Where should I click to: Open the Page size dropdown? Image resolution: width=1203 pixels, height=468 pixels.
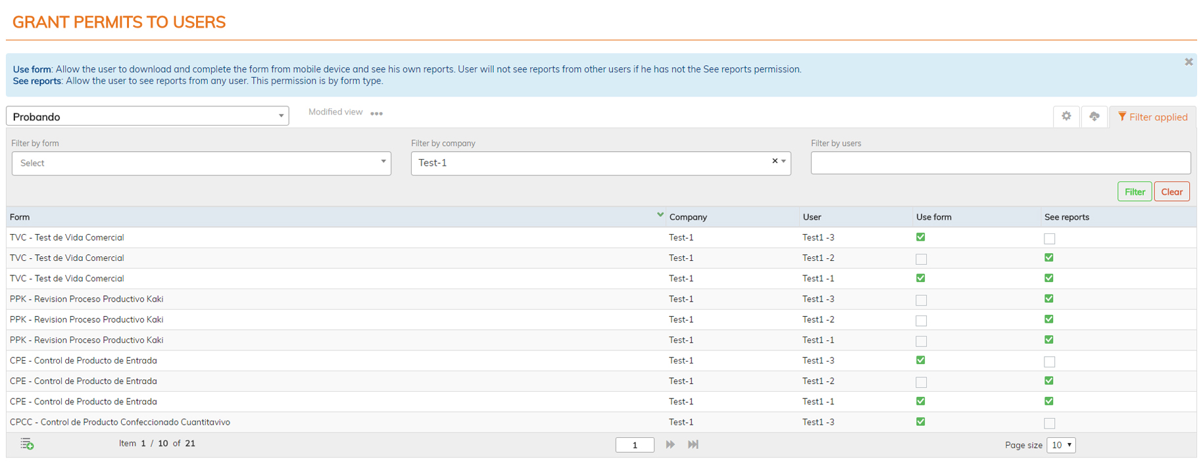point(1060,445)
